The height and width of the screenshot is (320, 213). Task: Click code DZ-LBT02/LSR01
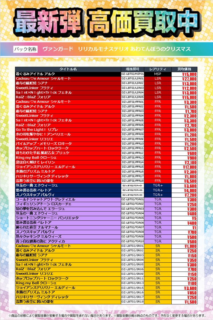[133, 79]
